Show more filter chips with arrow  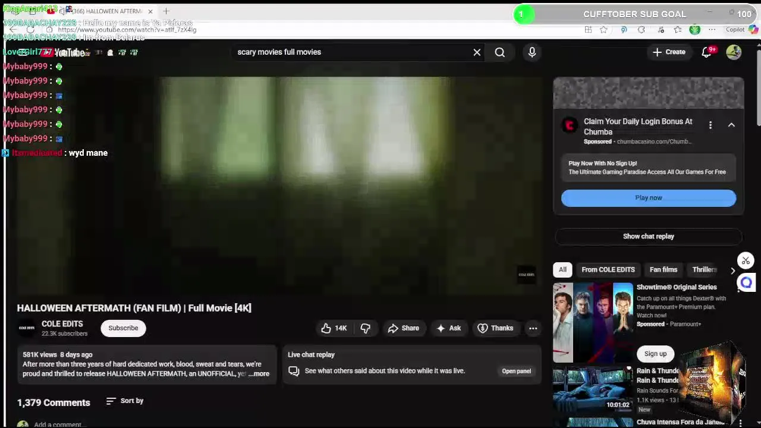732,270
